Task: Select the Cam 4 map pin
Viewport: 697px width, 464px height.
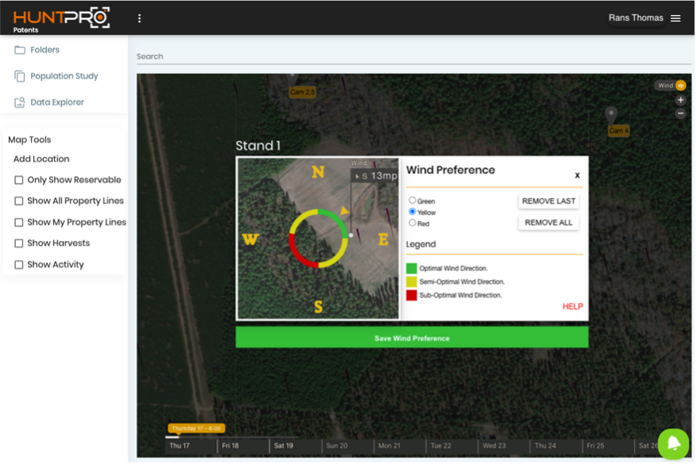Action: click(612, 115)
